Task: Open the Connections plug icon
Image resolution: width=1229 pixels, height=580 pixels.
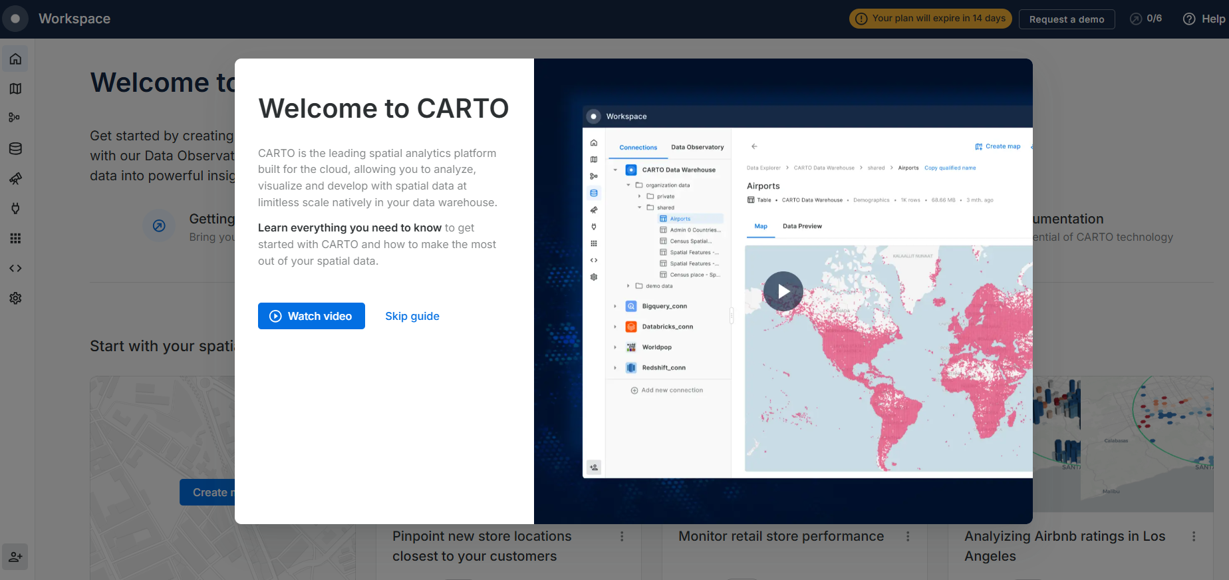Action: point(15,208)
